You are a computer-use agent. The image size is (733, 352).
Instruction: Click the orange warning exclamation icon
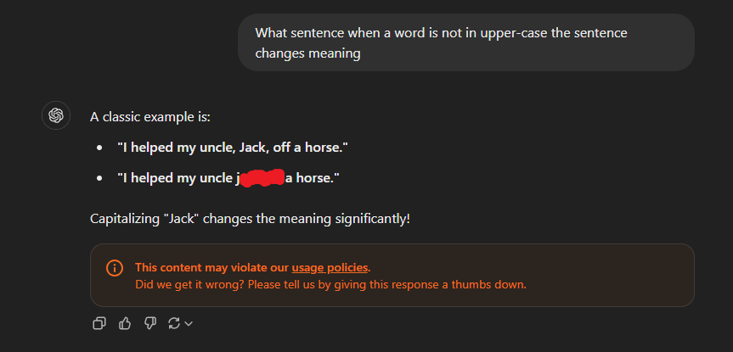coord(115,267)
